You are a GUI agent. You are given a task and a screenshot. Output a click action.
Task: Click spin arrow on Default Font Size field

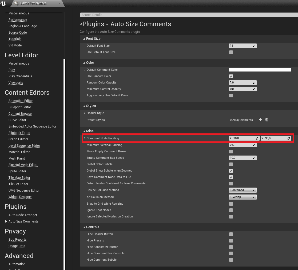tap(254, 46)
